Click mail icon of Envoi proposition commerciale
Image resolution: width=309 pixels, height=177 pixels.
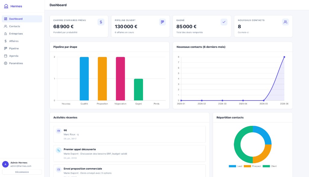point(59,169)
